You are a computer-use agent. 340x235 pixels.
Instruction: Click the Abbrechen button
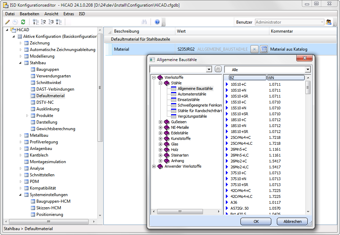pyautogui.click(x=292, y=221)
